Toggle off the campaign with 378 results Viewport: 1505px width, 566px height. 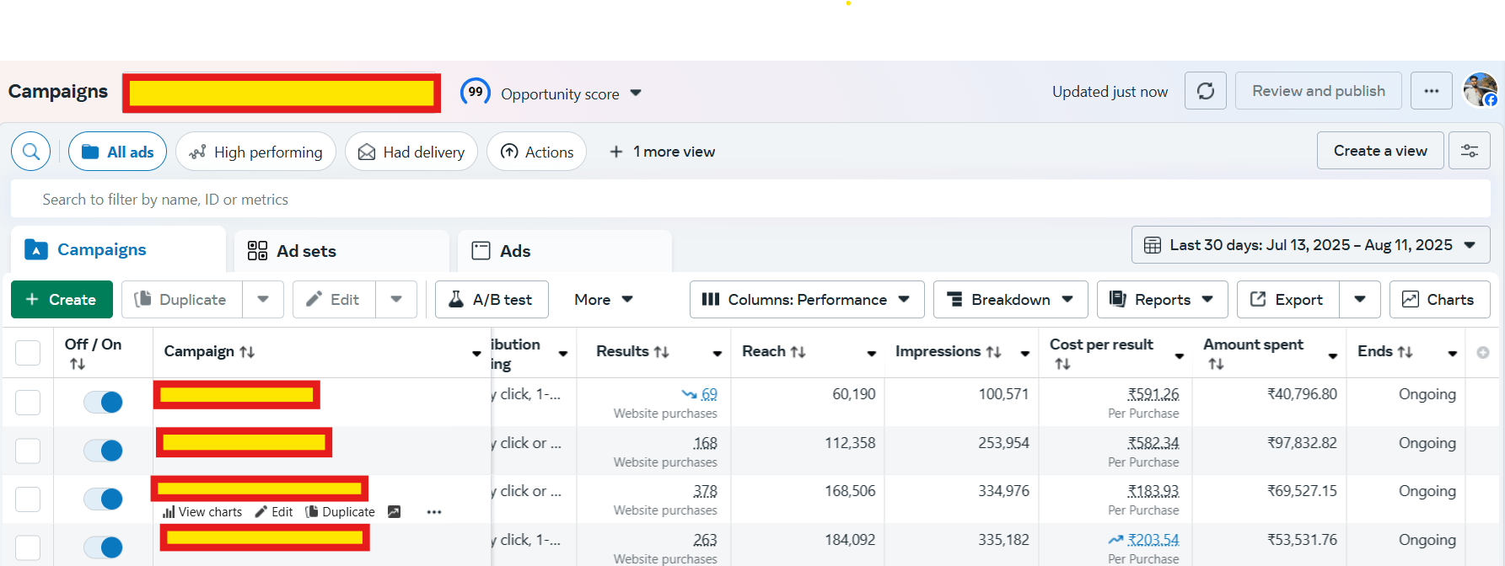(103, 499)
